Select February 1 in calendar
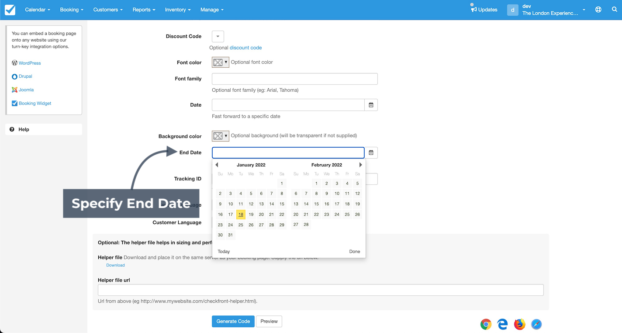Viewport: 622px width, 333px height. 316,184
